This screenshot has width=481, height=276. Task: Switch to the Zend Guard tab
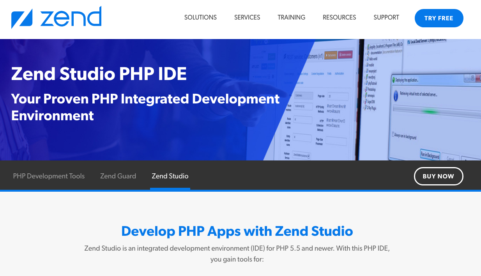click(x=118, y=176)
